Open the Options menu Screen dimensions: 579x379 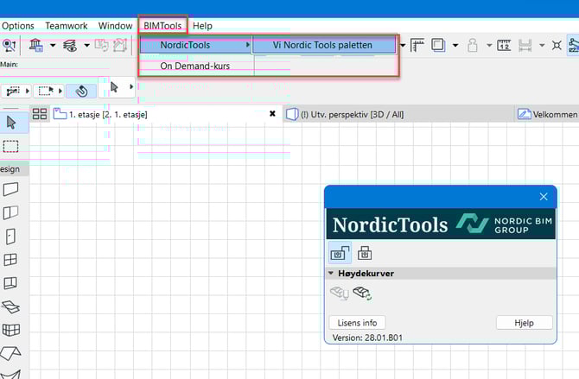(x=18, y=26)
